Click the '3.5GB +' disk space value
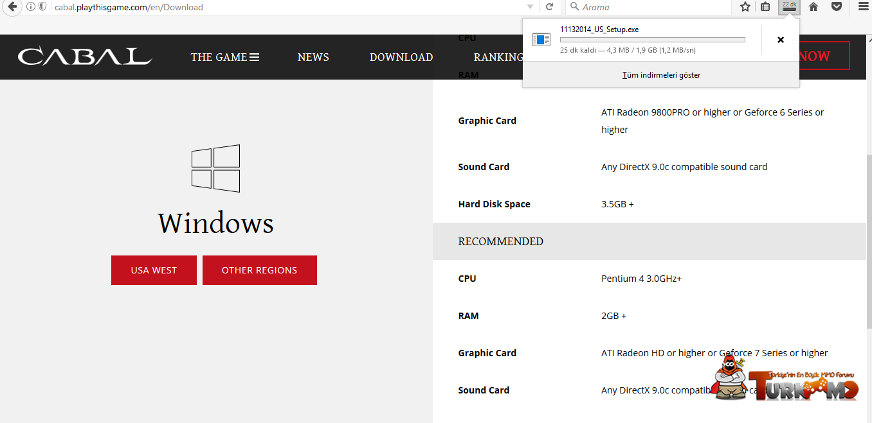 coord(617,204)
